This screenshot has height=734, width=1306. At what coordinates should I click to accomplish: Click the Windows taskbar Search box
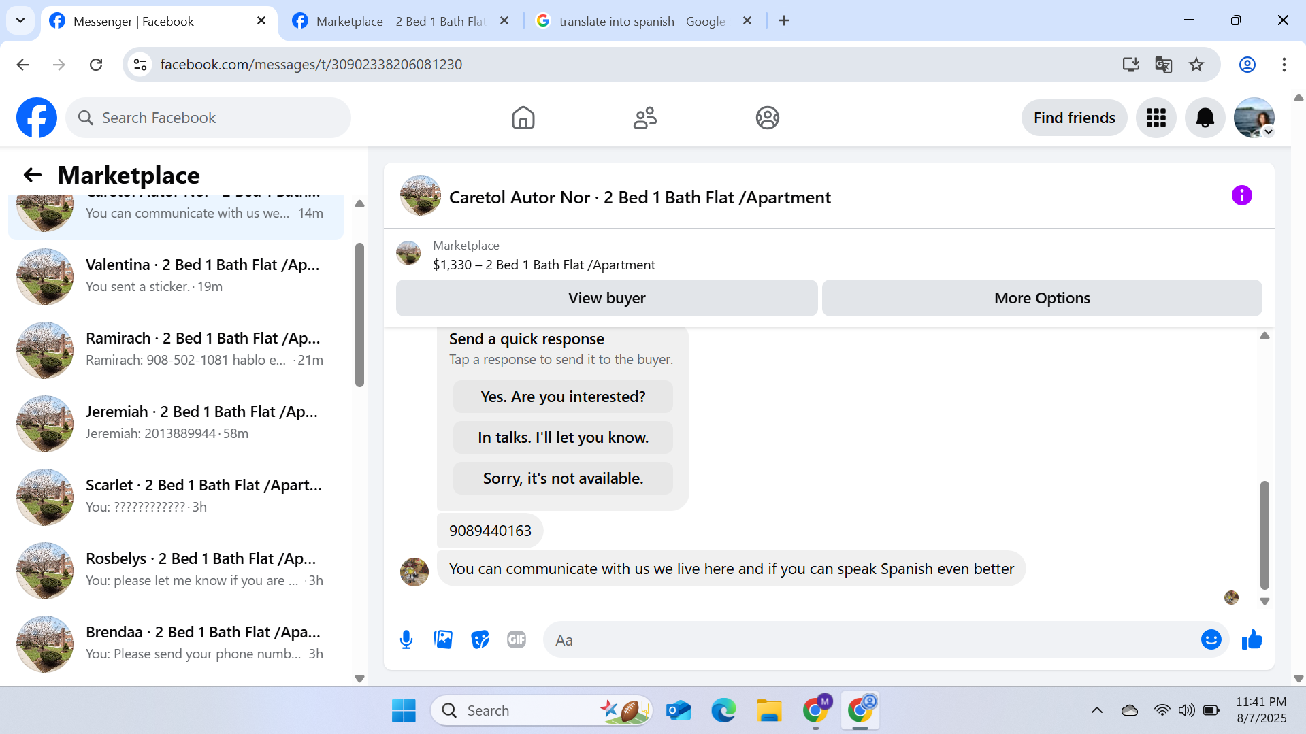pos(541,710)
